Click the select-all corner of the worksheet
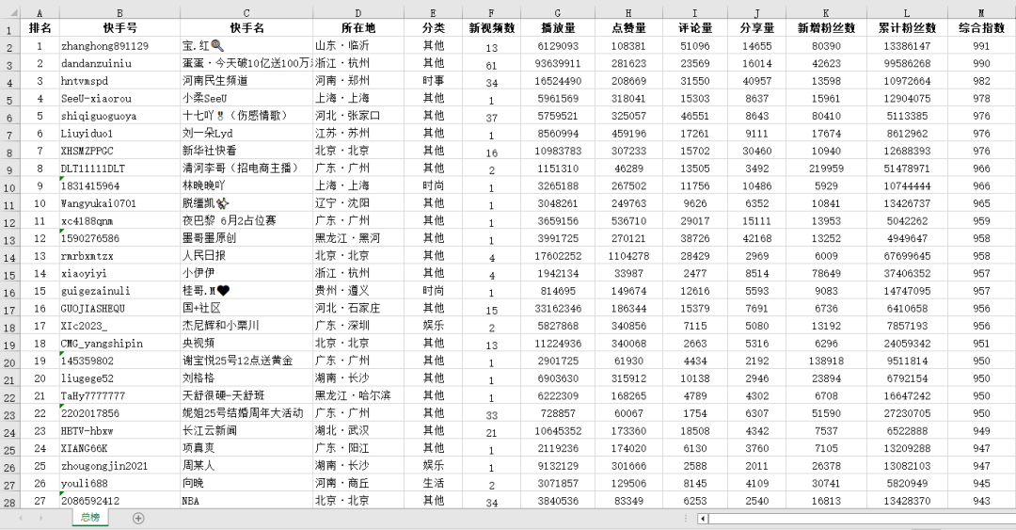The image size is (1016, 530). pyautogui.click(x=9, y=12)
